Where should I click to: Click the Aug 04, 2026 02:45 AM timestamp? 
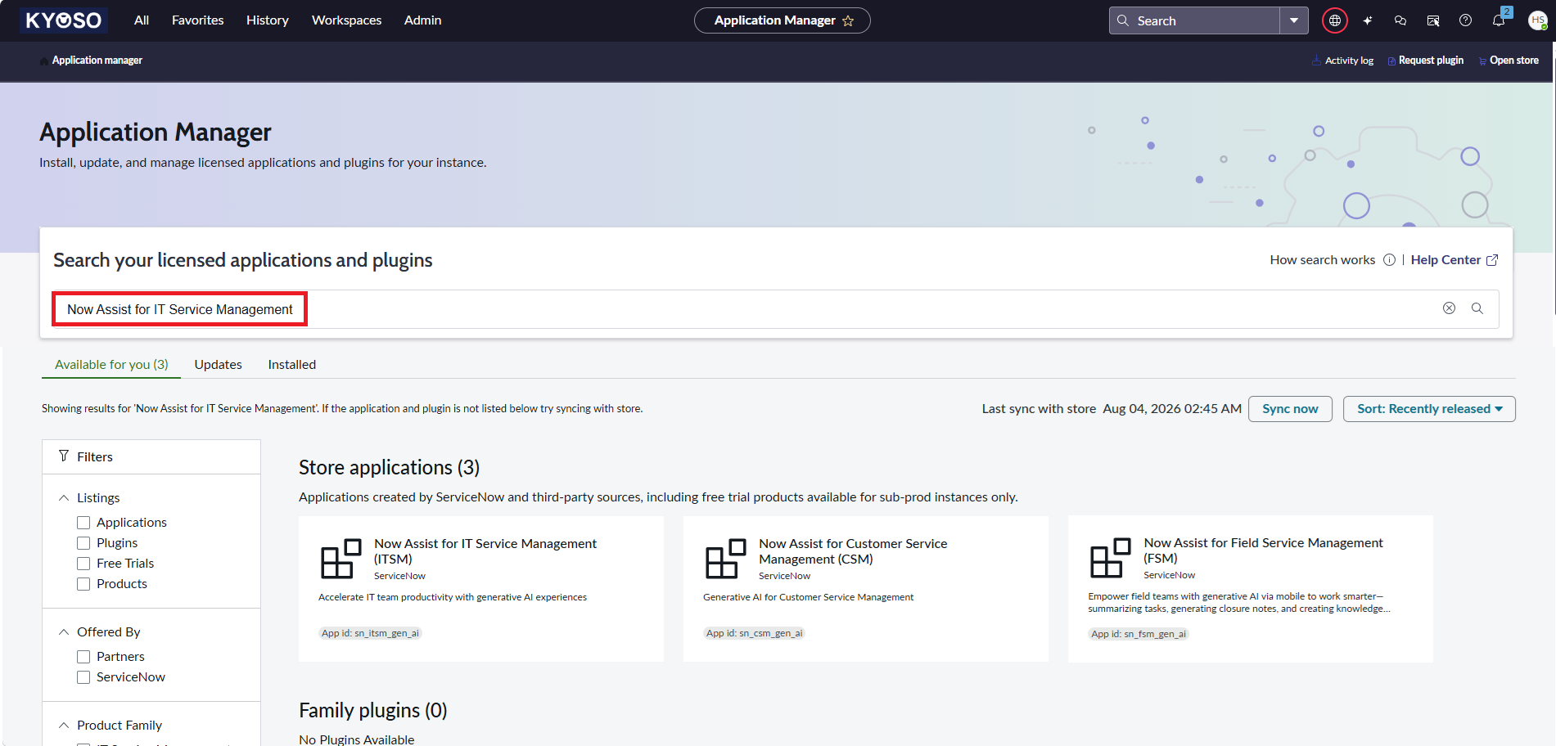[1172, 409]
